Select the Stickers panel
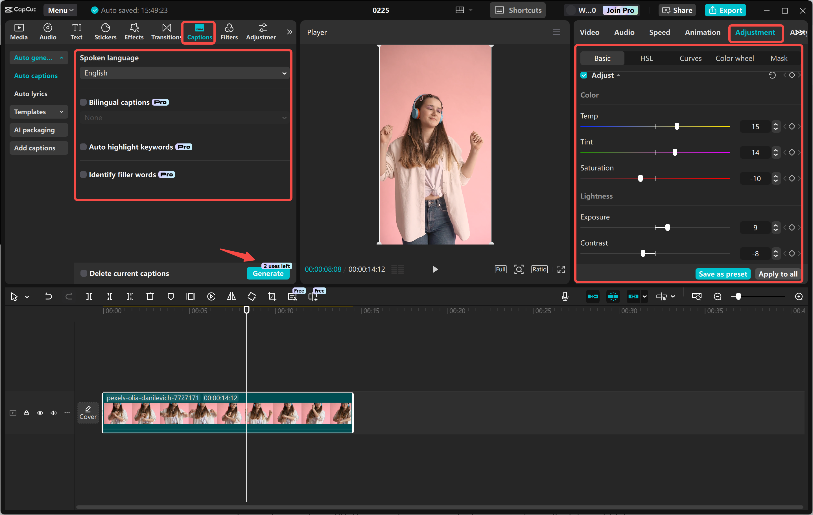This screenshot has height=515, width=813. click(x=105, y=31)
